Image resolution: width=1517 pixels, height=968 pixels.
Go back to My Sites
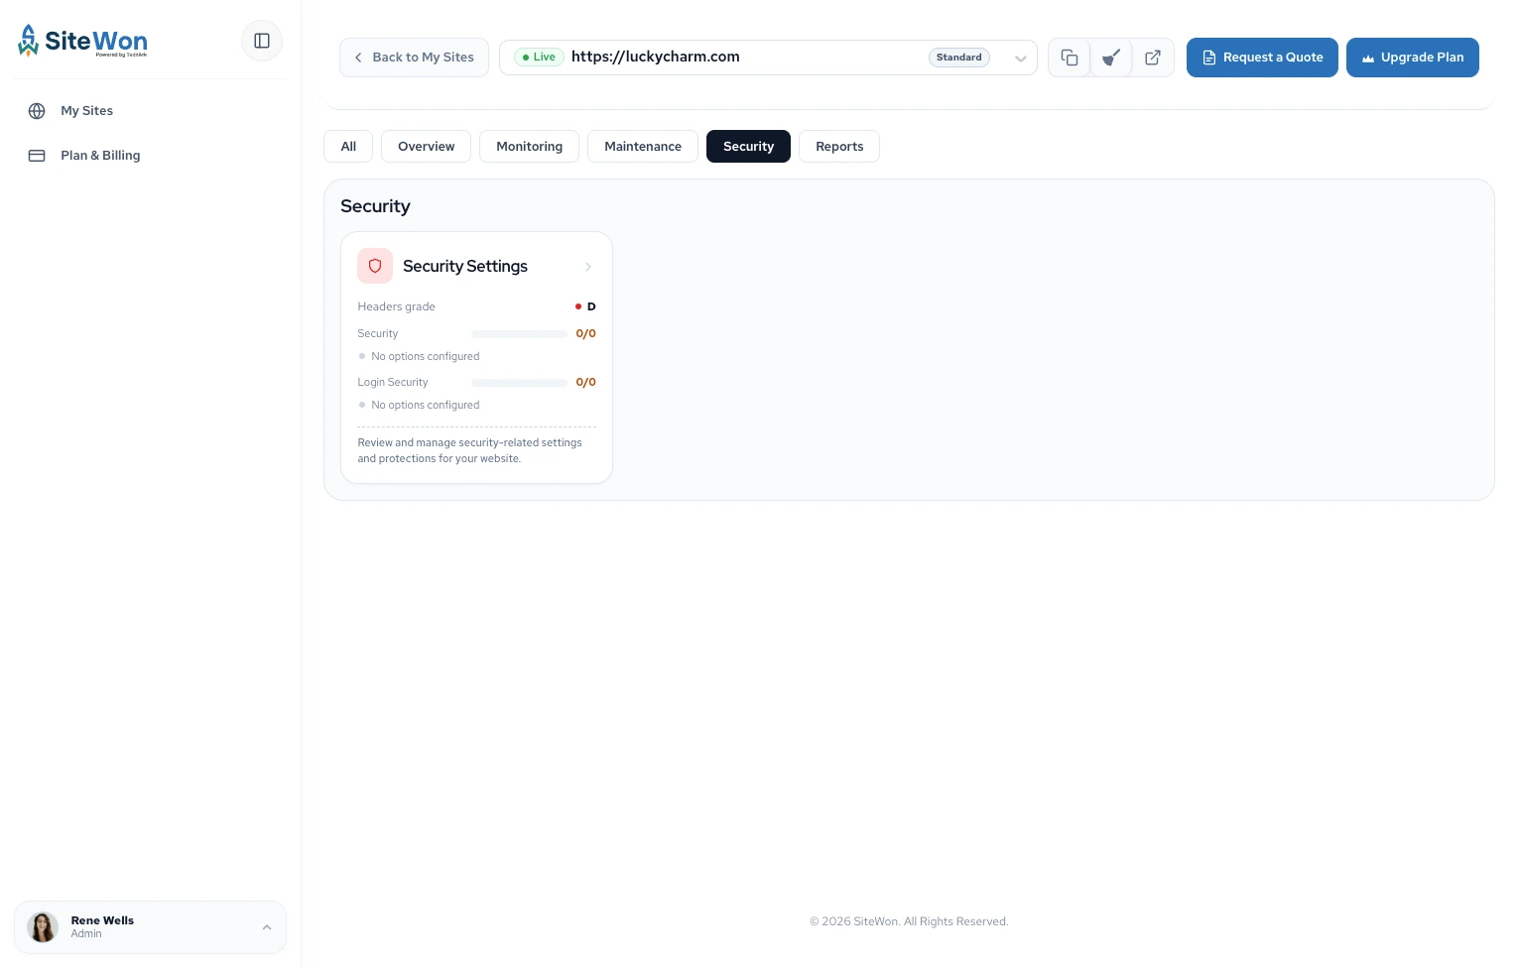[414, 58]
